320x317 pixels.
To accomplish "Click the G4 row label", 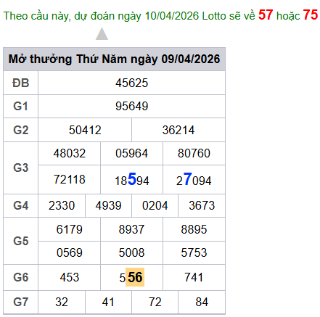I will 21,205.
